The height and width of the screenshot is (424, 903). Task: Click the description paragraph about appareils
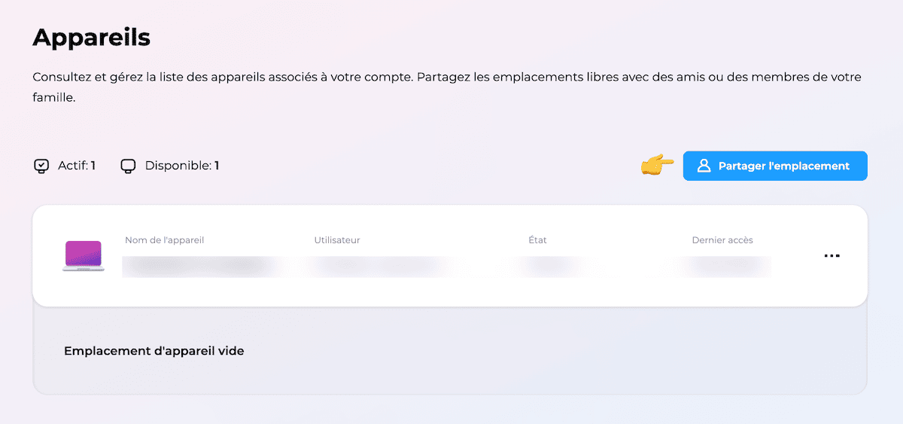point(447,87)
